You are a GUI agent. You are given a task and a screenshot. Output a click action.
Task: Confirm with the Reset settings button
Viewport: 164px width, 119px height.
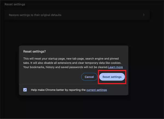(112, 77)
